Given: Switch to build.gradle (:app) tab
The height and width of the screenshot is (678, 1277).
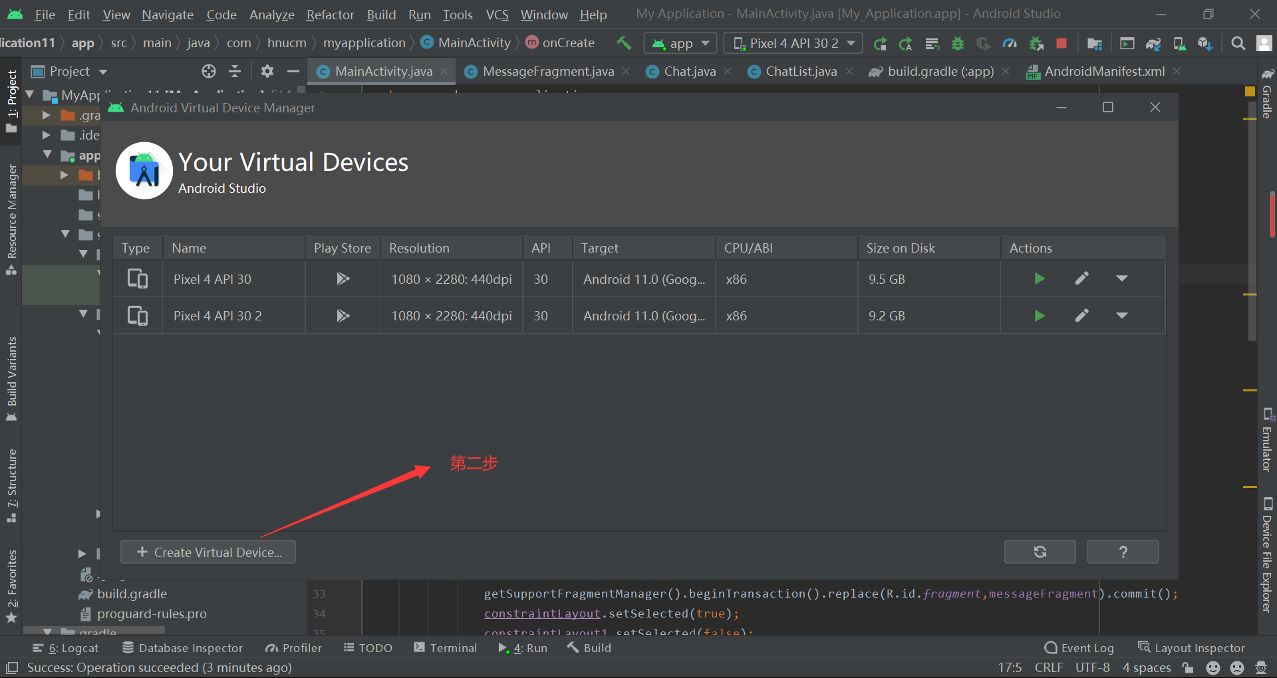Looking at the screenshot, I should click(940, 71).
